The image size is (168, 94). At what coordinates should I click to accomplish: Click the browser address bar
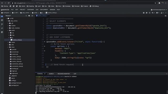tap(82, 3)
